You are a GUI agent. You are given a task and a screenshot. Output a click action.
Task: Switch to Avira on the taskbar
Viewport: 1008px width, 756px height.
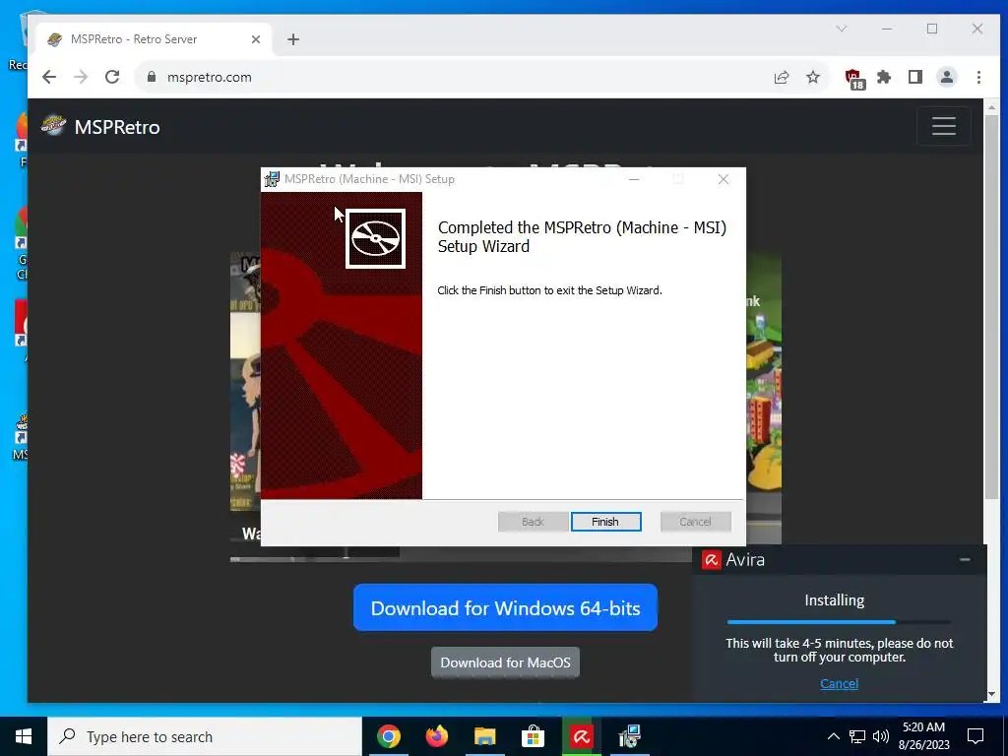pyautogui.click(x=581, y=736)
